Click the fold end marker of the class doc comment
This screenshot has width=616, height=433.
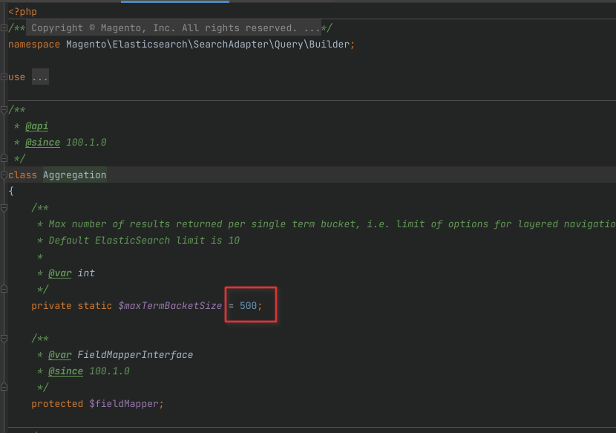click(x=4, y=158)
